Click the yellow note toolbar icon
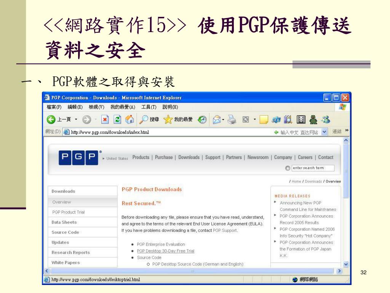390x293 pixels. tap(264, 120)
